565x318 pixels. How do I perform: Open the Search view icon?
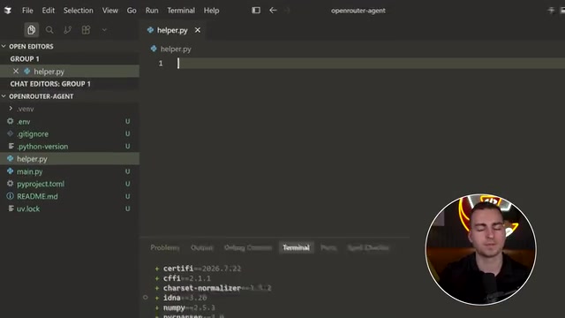49,30
